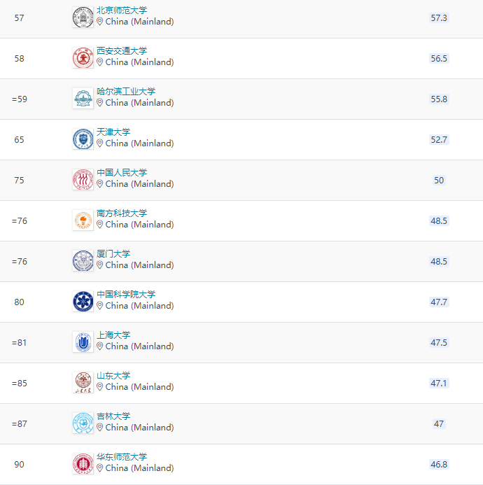Open the 北京师范大学 university link
Screen dimensions: 483x485
122,10
